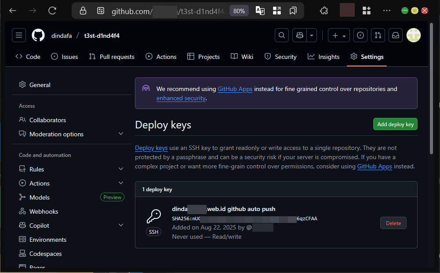Image resolution: width=440 pixels, height=273 pixels.
Task: Expand the Moderation options section
Action: click(121, 134)
